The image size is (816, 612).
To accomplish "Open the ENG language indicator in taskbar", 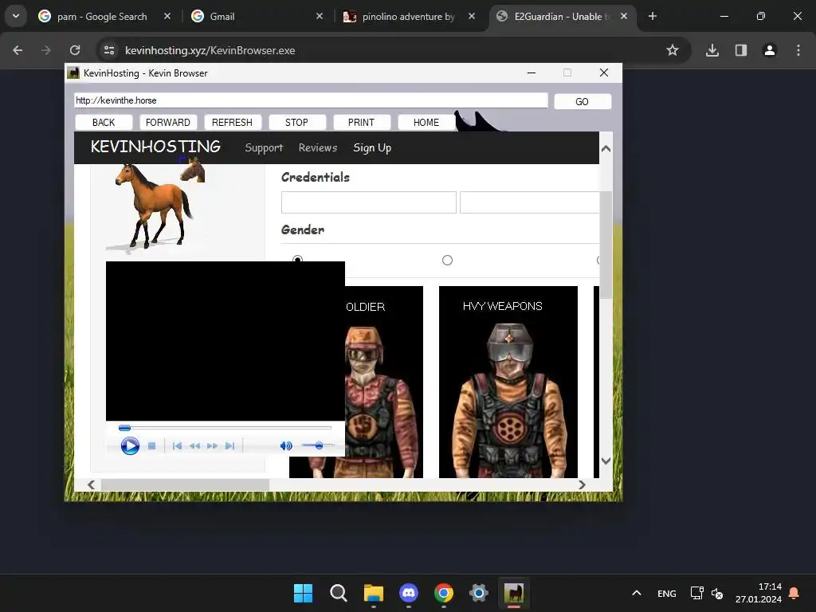I will pos(667,594).
